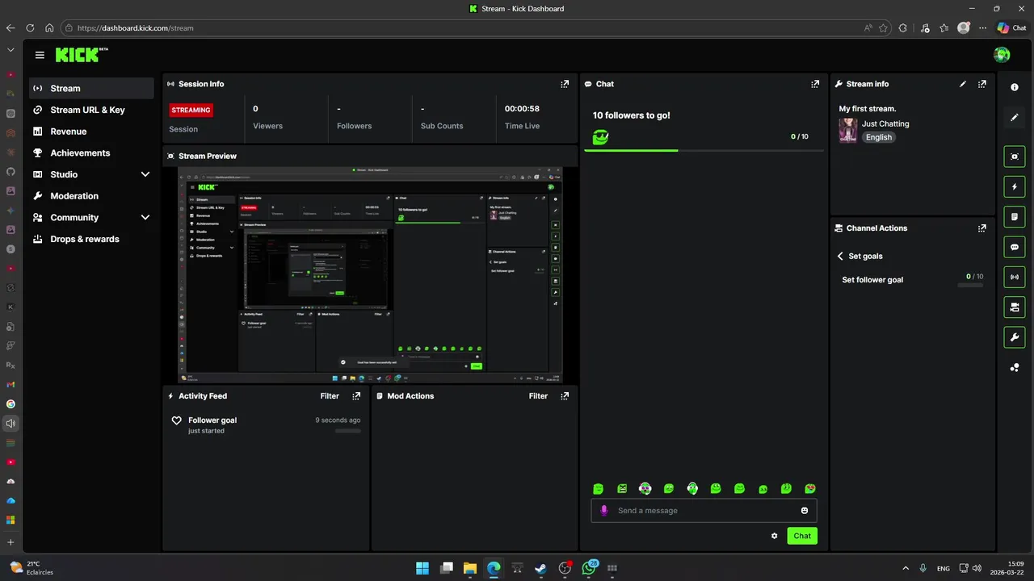
Task: Pop out the Activity Feed panel
Action: click(356, 396)
